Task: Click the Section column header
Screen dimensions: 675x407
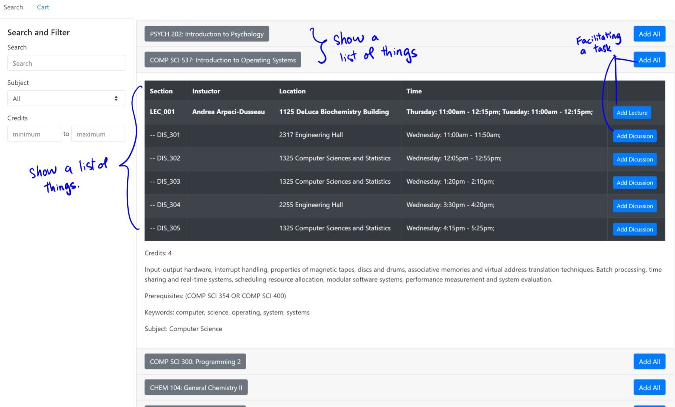Action: click(x=166, y=91)
